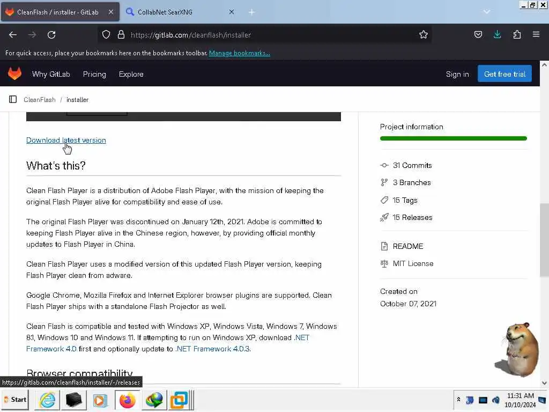Open the Pocket save icon

point(478,34)
